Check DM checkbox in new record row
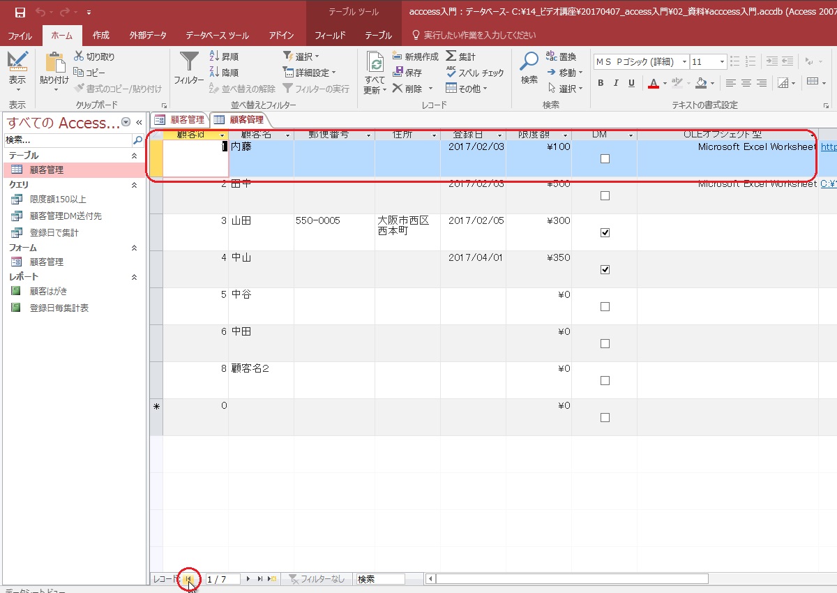This screenshot has height=593, width=837. (x=605, y=417)
